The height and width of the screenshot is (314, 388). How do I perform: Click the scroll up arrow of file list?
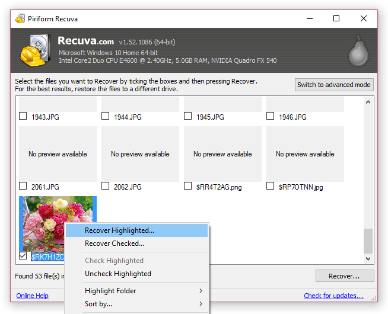click(368, 102)
